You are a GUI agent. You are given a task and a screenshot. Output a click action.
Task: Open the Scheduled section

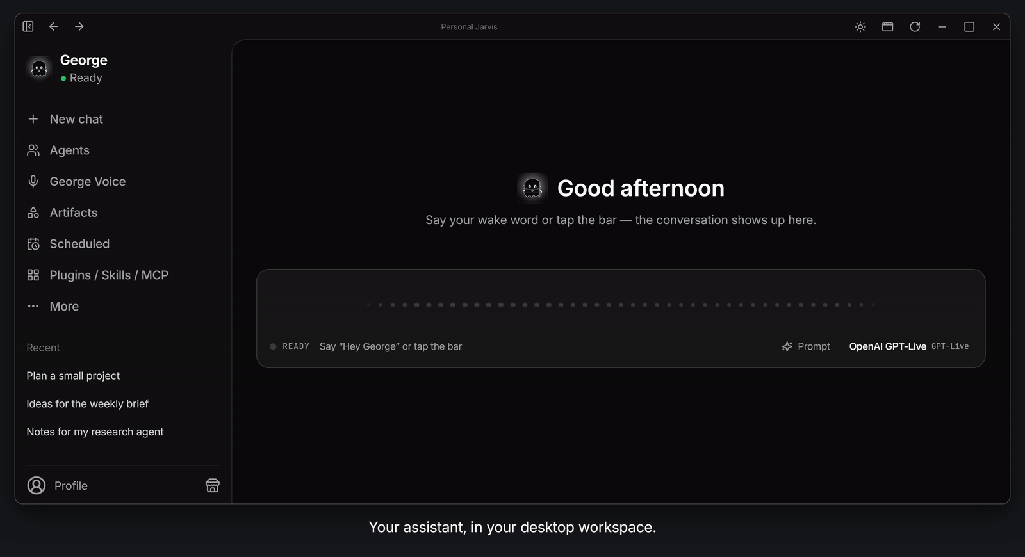tap(69, 244)
